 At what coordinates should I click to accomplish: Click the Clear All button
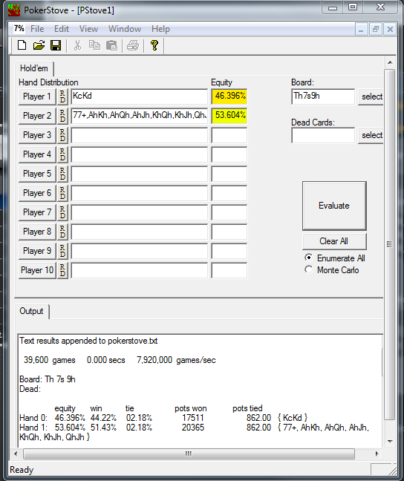(334, 241)
